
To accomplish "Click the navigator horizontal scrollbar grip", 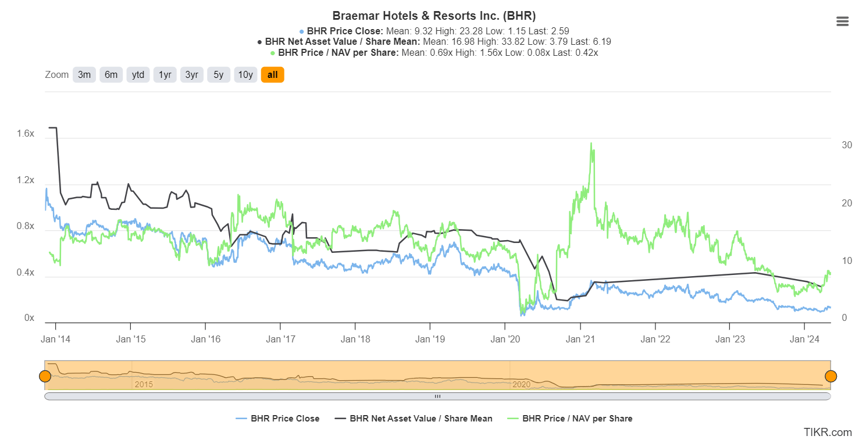I will click(437, 396).
